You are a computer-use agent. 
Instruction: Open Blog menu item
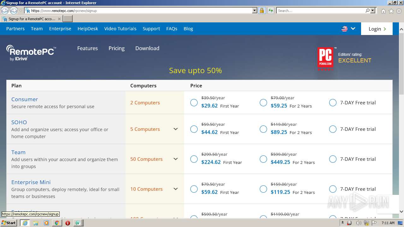[x=188, y=29]
